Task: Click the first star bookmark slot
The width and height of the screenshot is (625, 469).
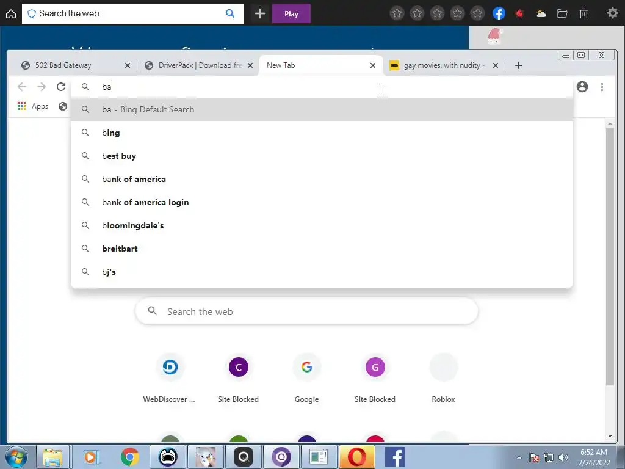Action: click(x=397, y=13)
